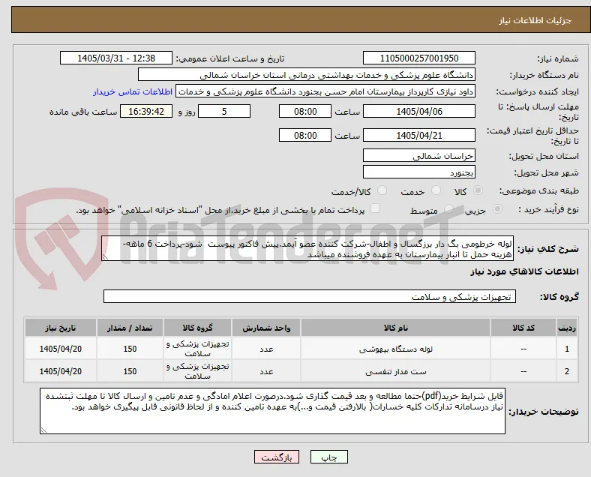Click the واحد شمارش column header
Image resolution: width=591 pixels, height=477 pixels.
(x=266, y=328)
